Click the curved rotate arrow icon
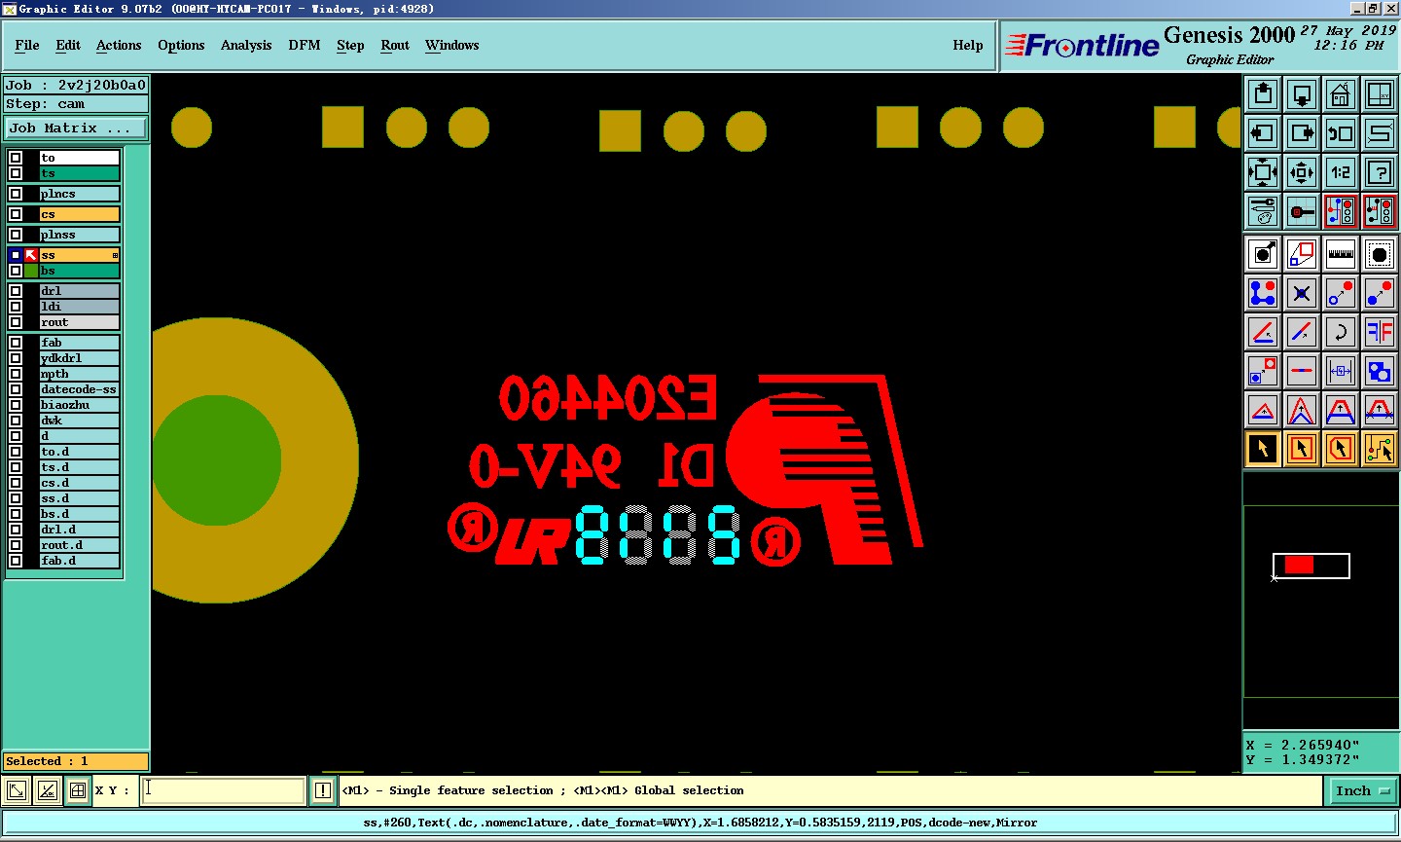Viewport: 1401px width, 842px height. click(x=1341, y=332)
